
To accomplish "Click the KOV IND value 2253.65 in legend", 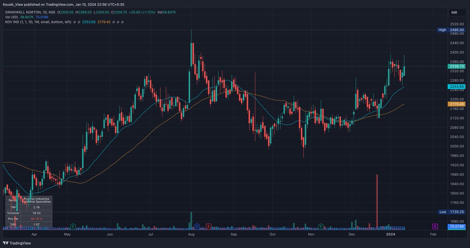I will tap(89, 22).
